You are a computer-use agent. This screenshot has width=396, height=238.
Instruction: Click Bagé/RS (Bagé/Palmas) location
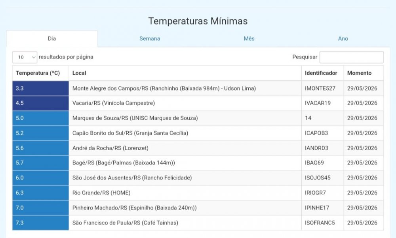(124, 163)
